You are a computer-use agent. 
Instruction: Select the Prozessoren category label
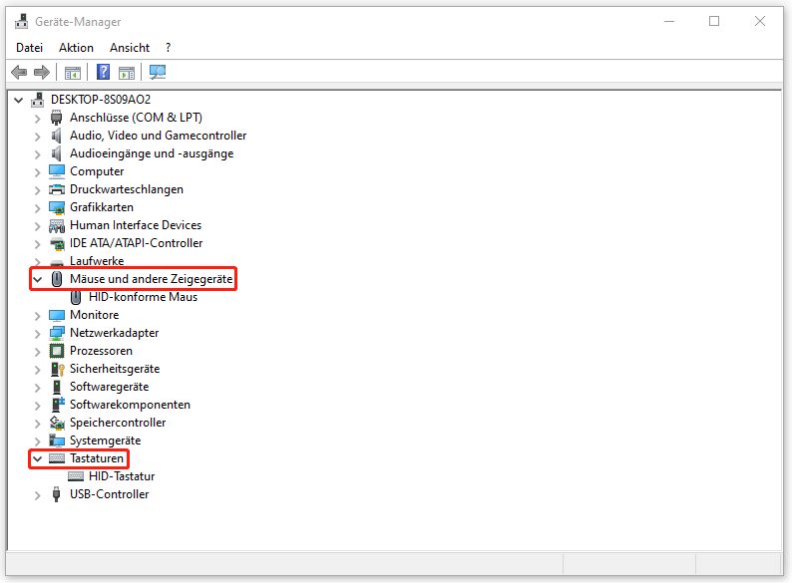click(x=101, y=351)
